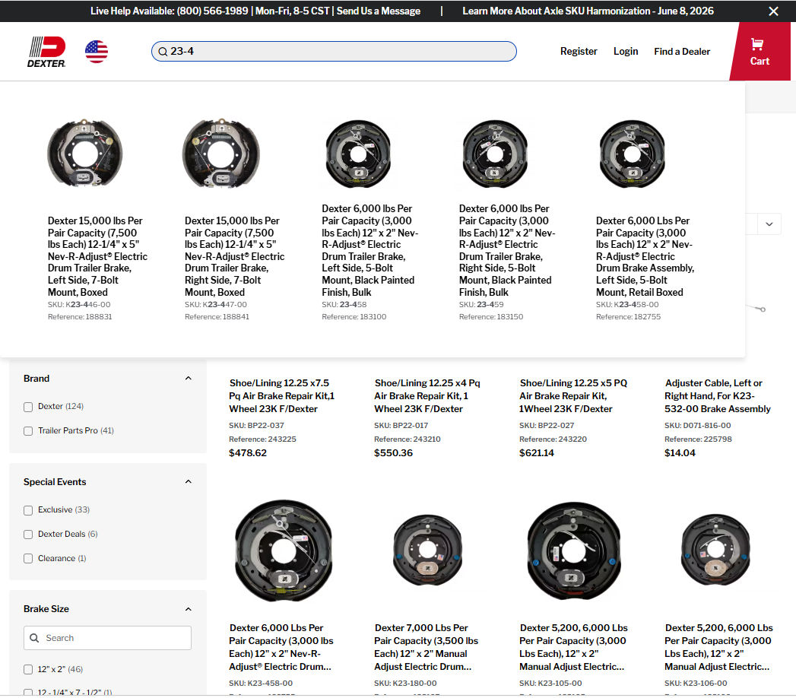This screenshot has height=698, width=796.
Task: Open Left Side Retail Boxed suggestion title
Action: tap(645, 256)
